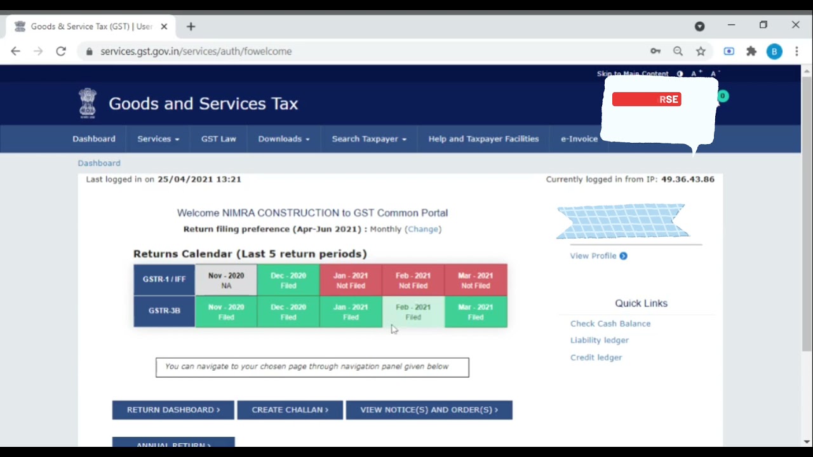813x457 pixels.
Task: Select GSTR-1 Dec - 2020 Filed cell
Action: (288, 281)
